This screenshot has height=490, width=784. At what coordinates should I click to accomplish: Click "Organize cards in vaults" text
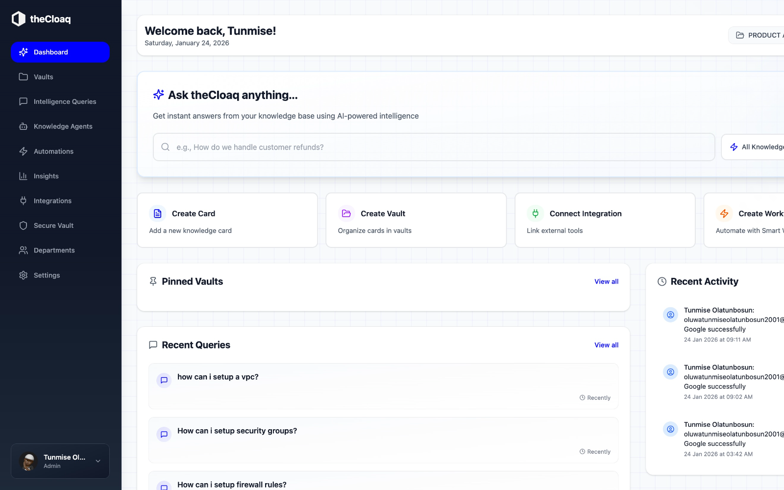(x=374, y=231)
